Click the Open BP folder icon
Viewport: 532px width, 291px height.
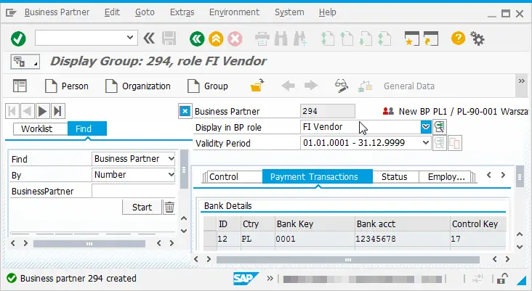tap(257, 86)
